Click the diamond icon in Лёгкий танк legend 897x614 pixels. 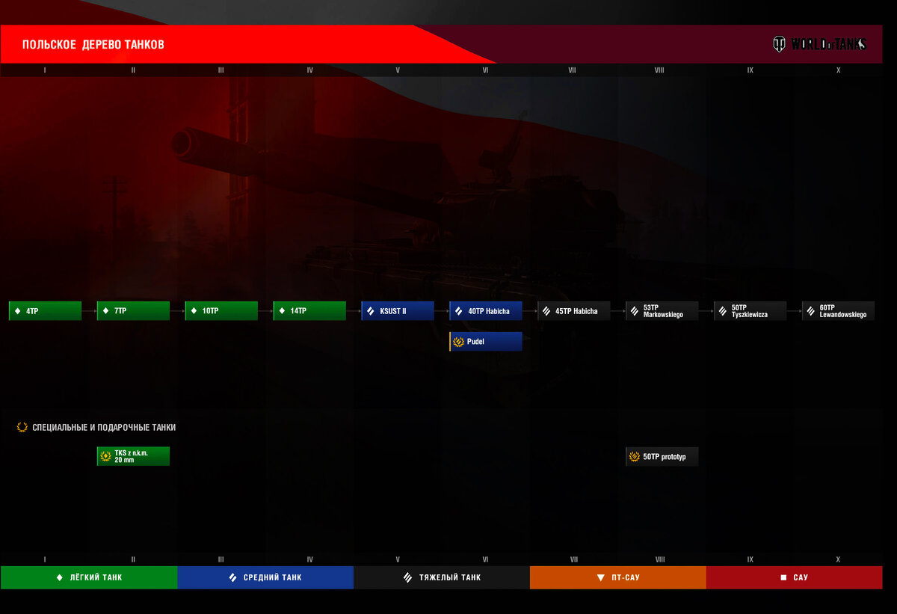[60, 577]
